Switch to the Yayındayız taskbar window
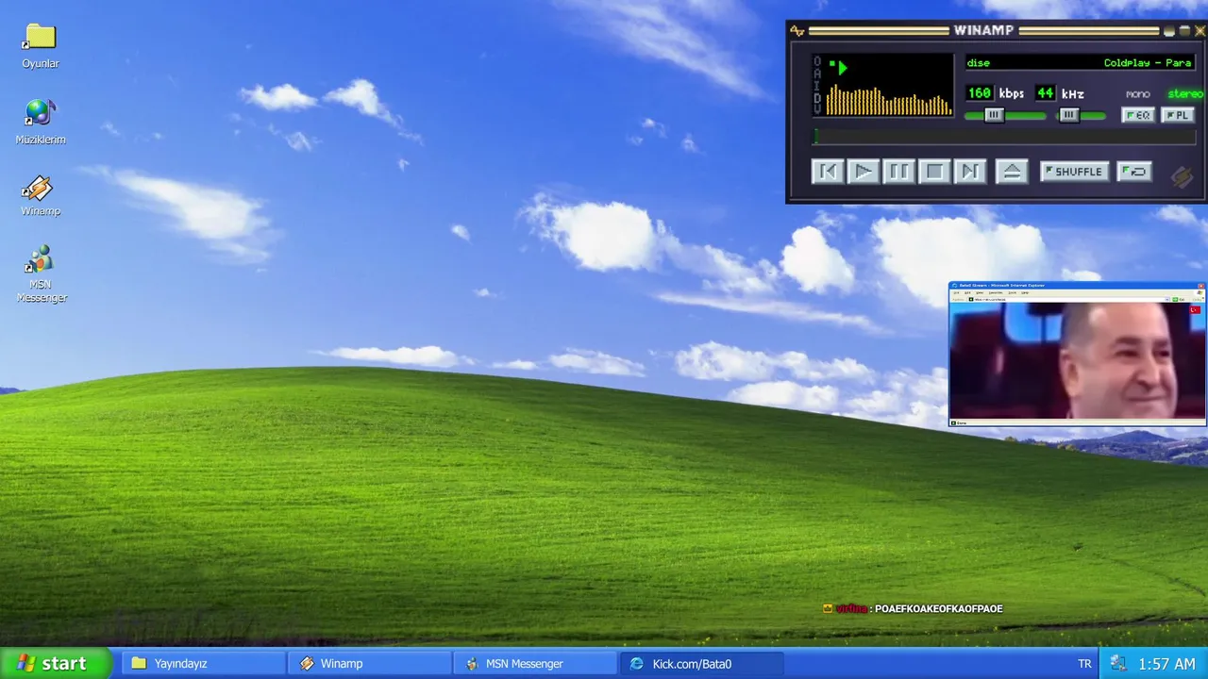The height and width of the screenshot is (679, 1208). (203, 664)
